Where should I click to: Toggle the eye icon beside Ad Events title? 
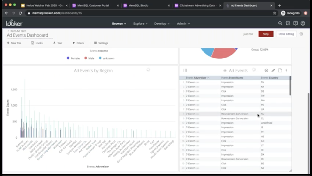(x=225, y=71)
